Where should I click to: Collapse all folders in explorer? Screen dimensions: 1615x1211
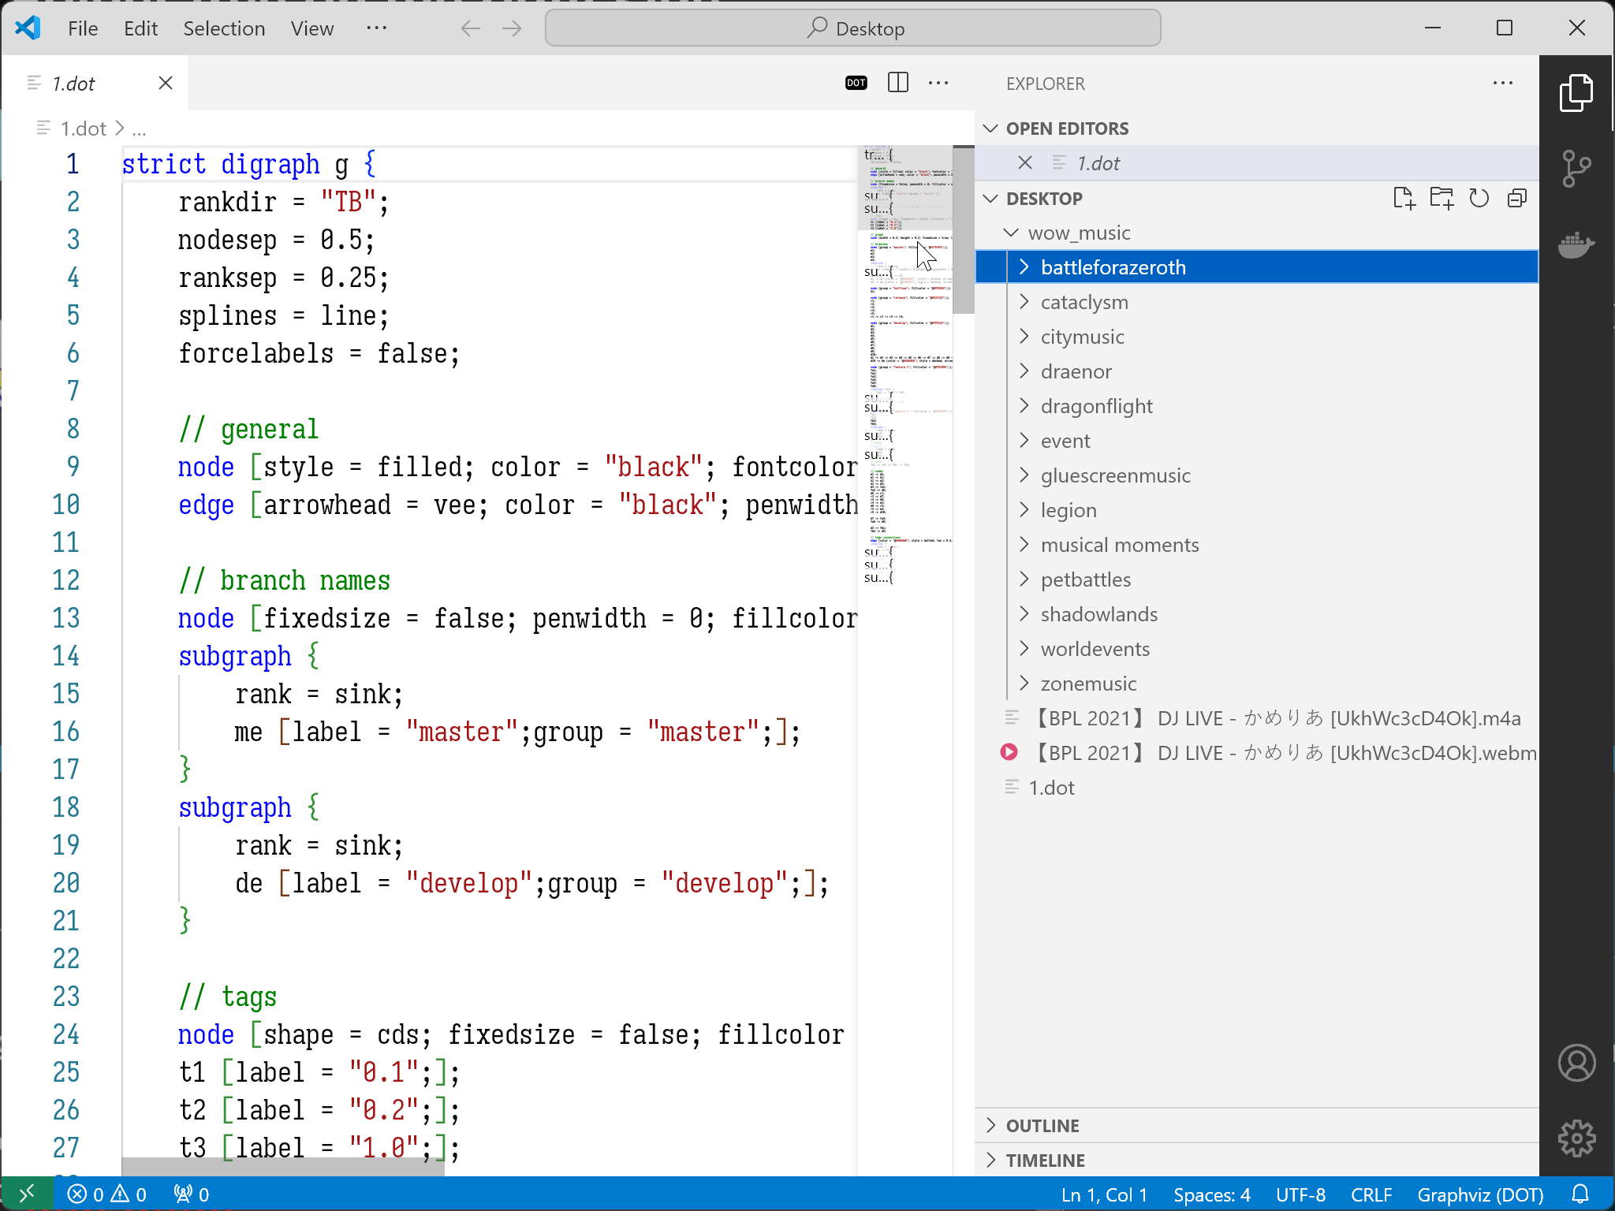[1516, 198]
